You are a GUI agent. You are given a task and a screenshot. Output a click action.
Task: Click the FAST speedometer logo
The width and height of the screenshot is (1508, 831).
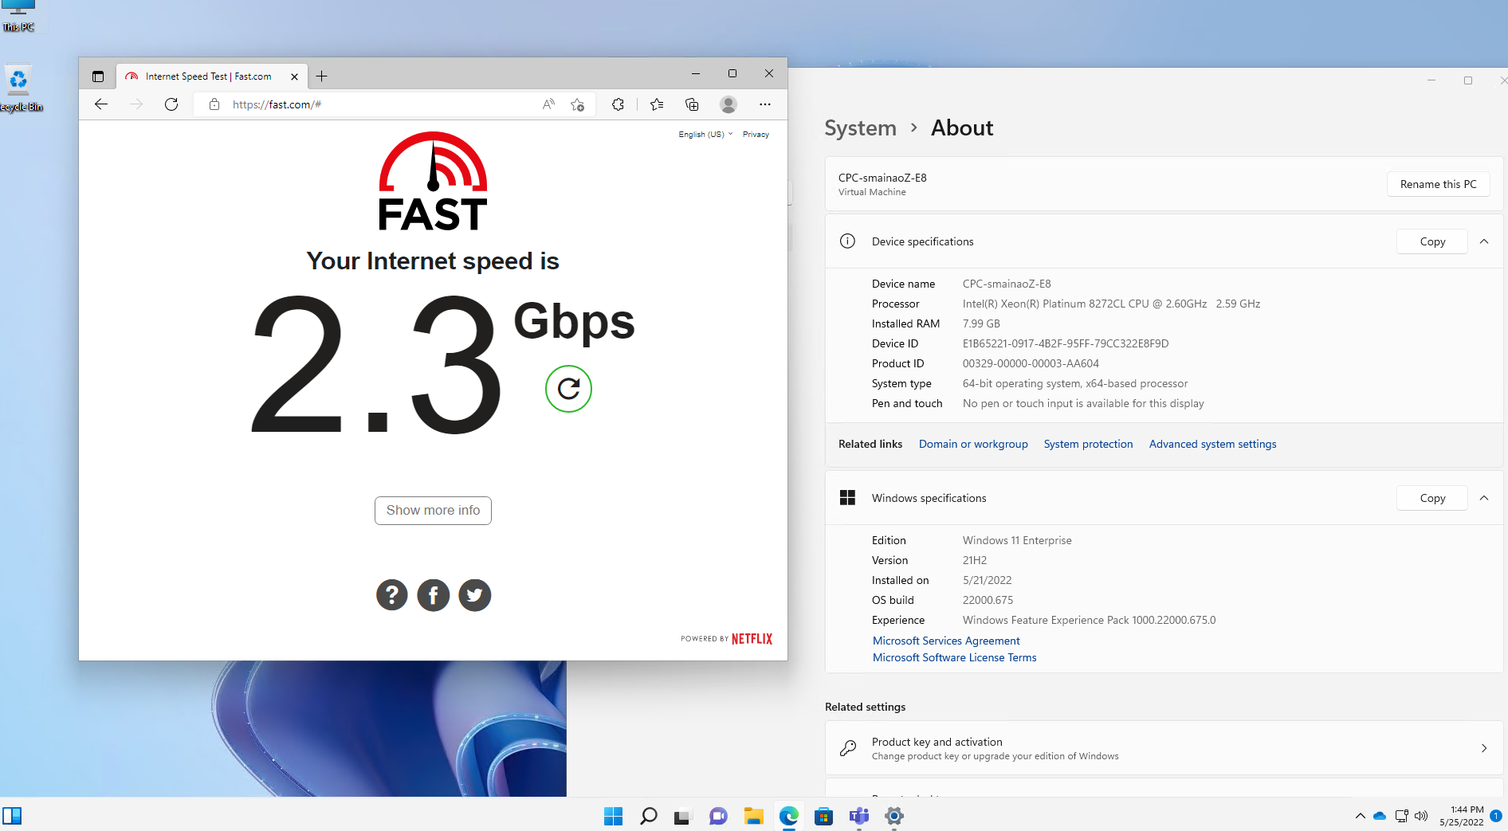click(433, 182)
